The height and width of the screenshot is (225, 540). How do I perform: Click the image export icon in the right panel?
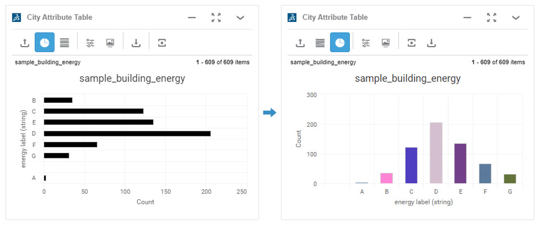tap(386, 43)
